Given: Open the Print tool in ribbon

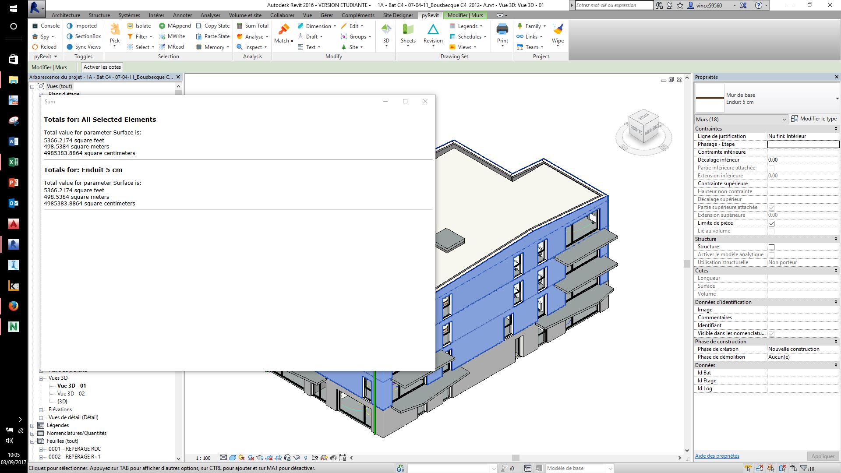Looking at the screenshot, I should tap(502, 30).
